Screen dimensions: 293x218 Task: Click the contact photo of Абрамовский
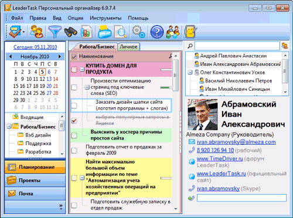pyautogui.click(x=203, y=114)
